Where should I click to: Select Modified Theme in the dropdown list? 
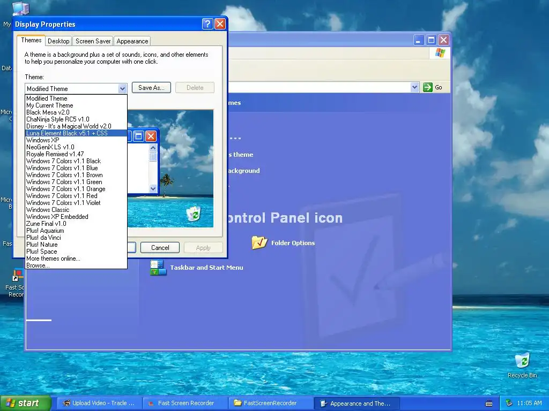pyautogui.click(x=76, y=98)
